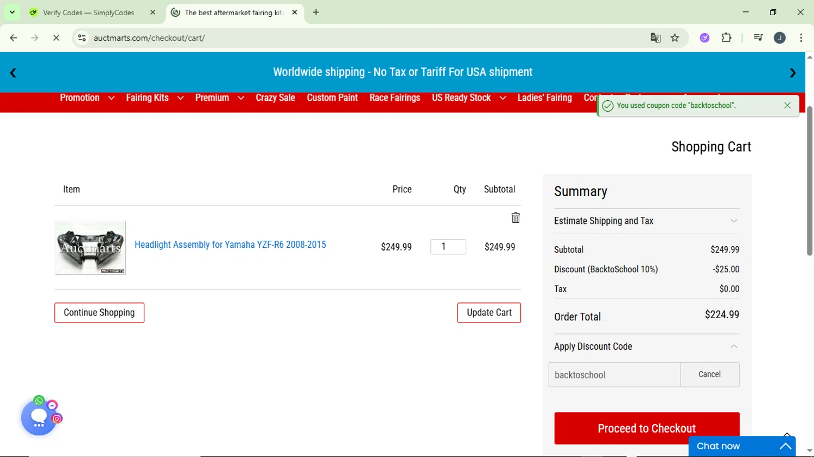This screenshot has width=814, height=457.
Task: Open a new browser tab
Action: (x=316, y=12)
